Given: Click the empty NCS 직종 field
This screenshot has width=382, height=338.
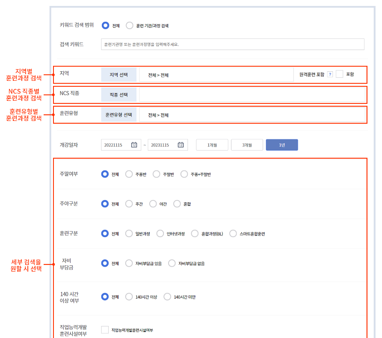Looking at the screenshot, I should 252,95.
